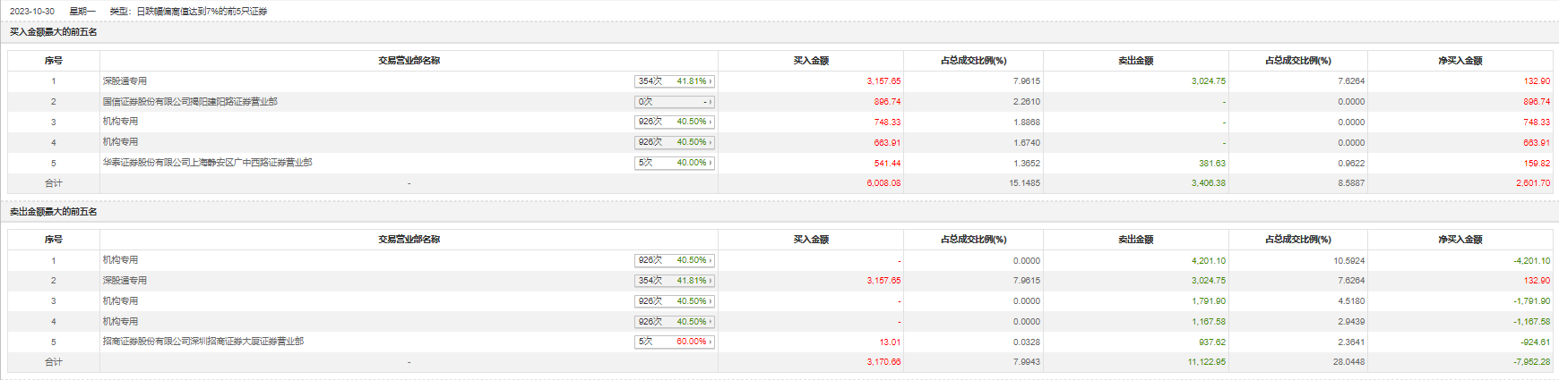Click the arrow on row 3's 926次 badge in the sell table
The width and height of the screenshot is (1559, 380).
(711, 301)
